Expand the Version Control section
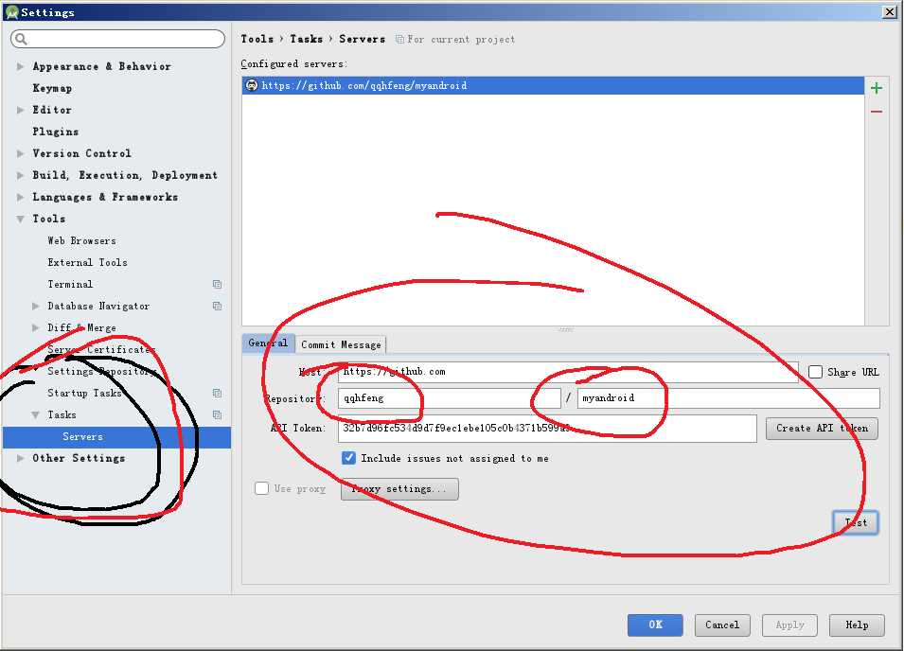The height and width of the screenshot is (651, 904). (21, 153)
